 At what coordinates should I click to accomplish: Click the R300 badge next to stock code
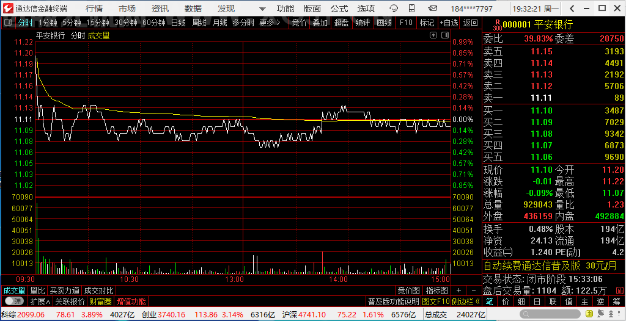click(498, 25)
